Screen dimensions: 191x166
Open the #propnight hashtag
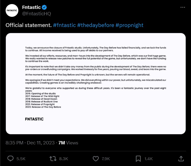(129, 25)
